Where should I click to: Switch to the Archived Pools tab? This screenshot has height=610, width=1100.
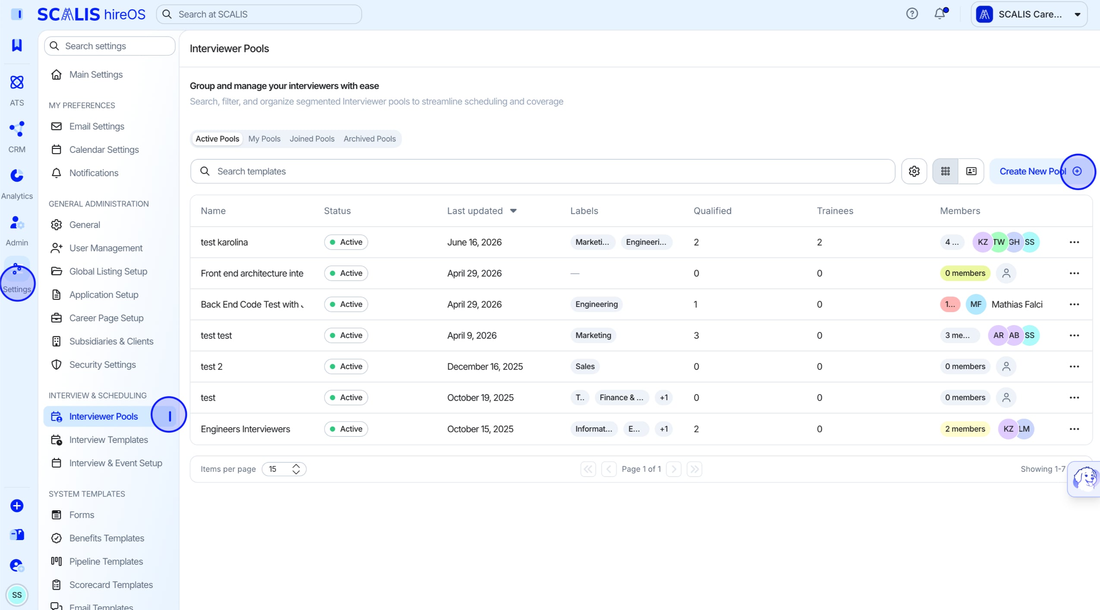pyautogui.click(x=369, y=139)
